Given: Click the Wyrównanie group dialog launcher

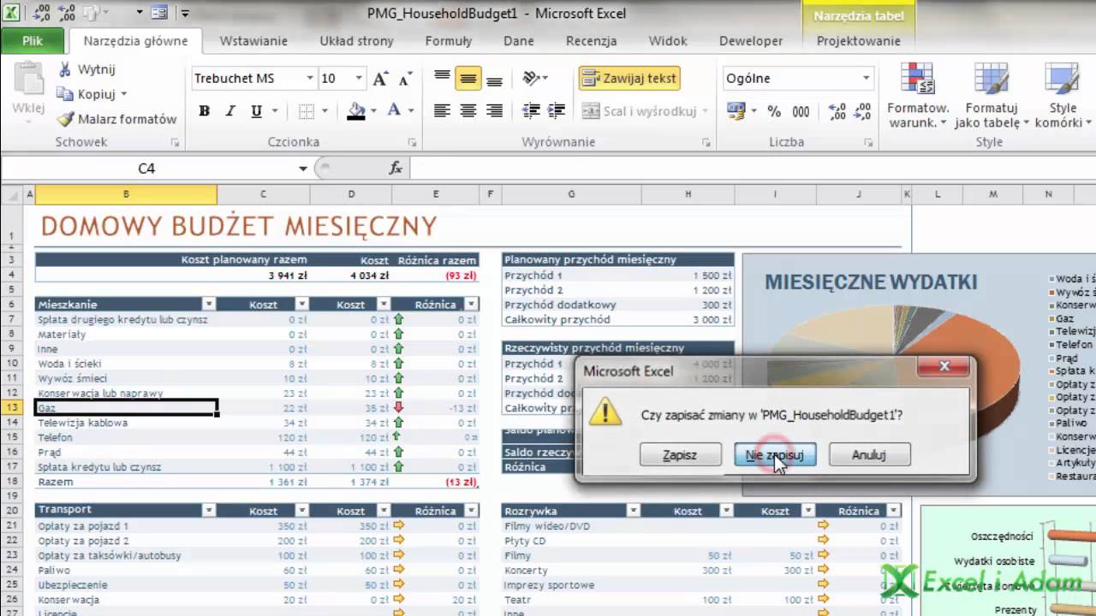Looking at the screenshot, I should click(707, 143).
